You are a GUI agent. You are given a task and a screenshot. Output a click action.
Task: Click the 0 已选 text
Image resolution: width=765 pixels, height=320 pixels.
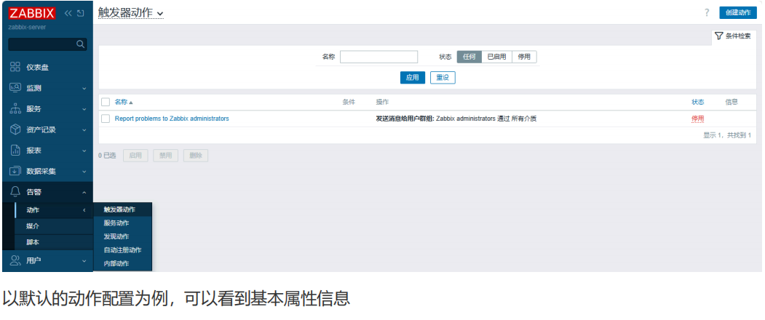pyautogui.click(x=107, y=156)
